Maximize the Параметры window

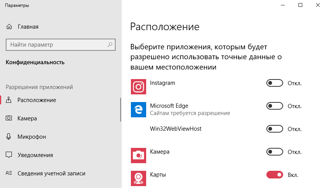pos(300,5)
